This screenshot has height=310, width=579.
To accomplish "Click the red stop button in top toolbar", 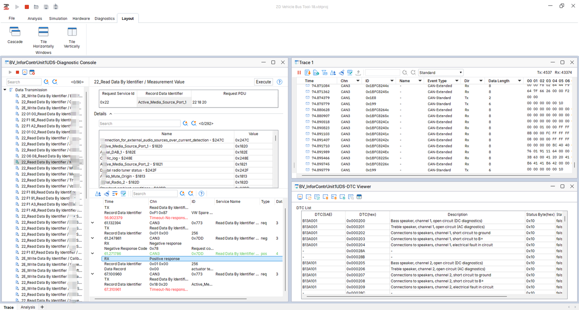I will point(27,7).
